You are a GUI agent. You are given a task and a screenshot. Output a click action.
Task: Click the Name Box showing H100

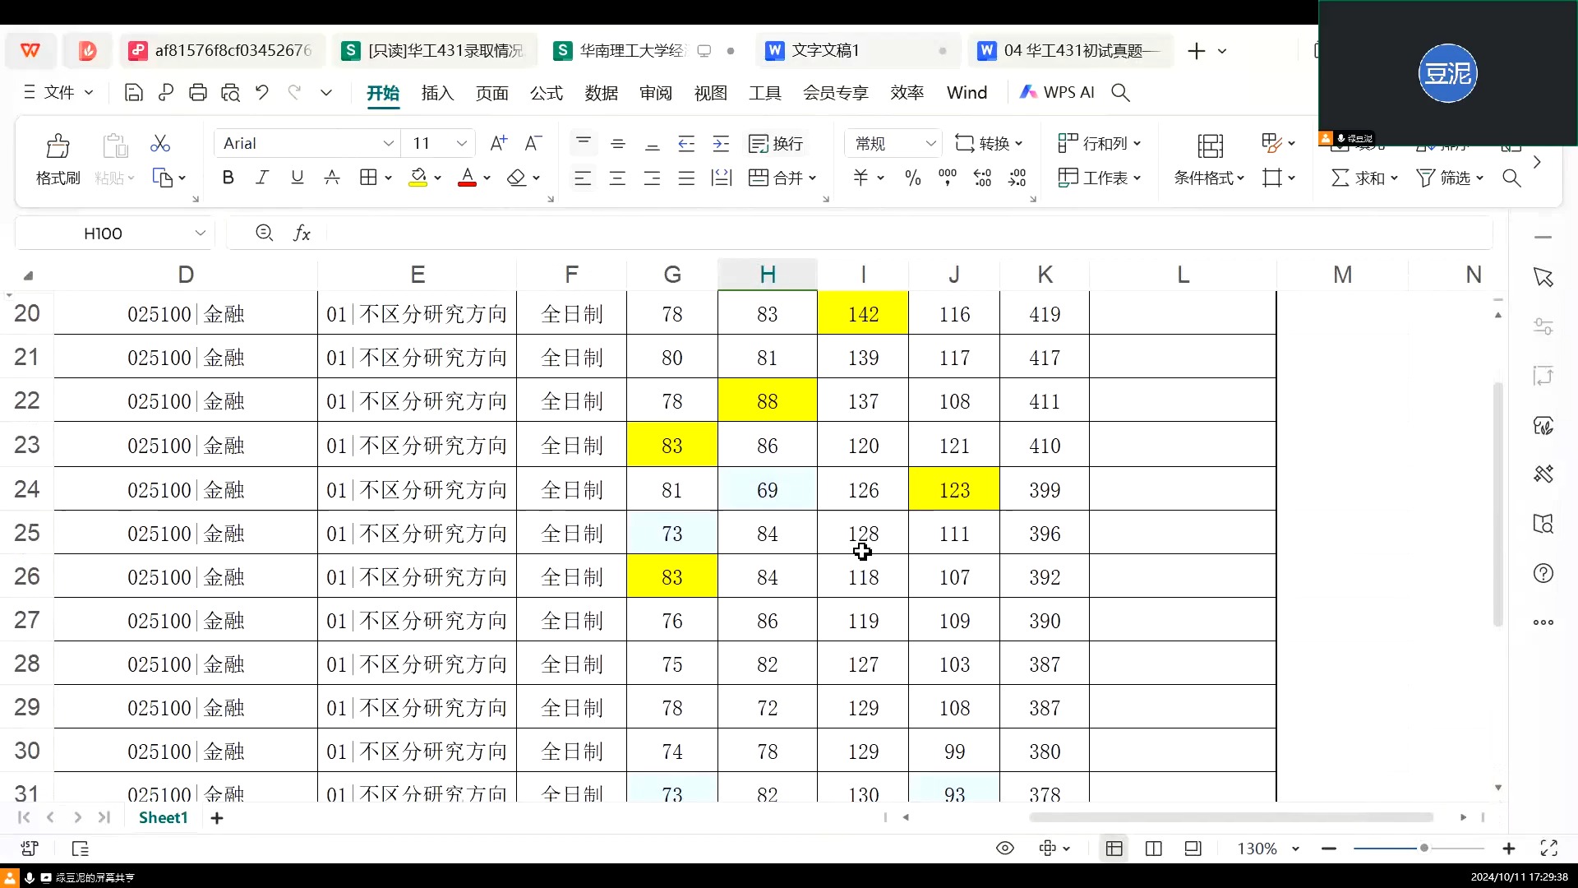tap(104, 234)
